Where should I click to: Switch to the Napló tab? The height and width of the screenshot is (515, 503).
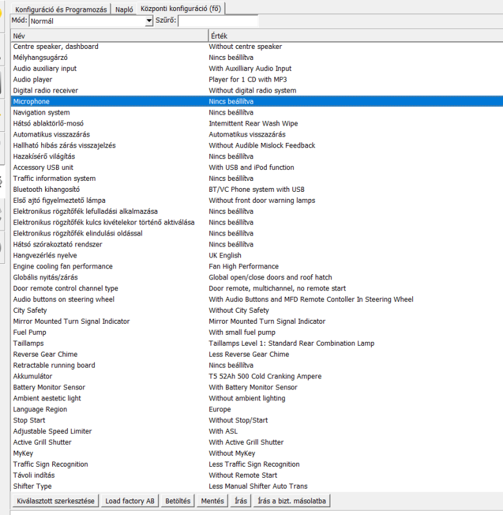point(124,10)
